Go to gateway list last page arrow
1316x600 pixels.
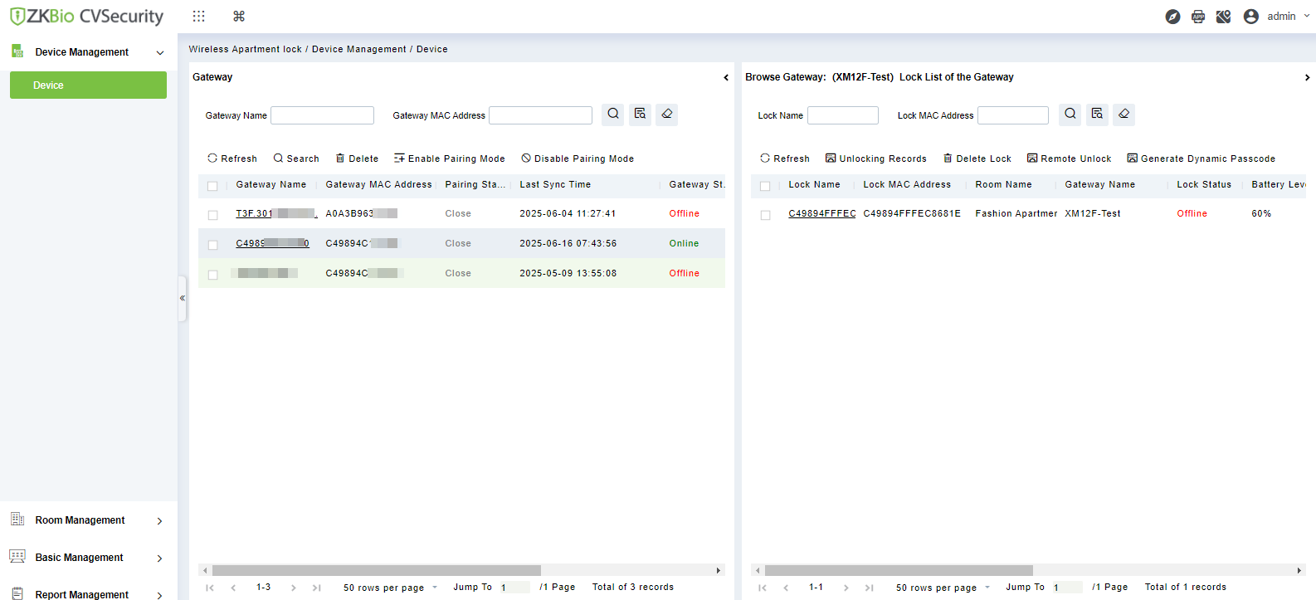coord(316,588)
